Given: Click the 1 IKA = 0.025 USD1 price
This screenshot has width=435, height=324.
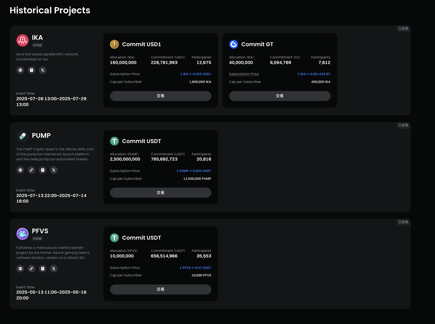Looking at the screenshot, I should coord(195,74).
